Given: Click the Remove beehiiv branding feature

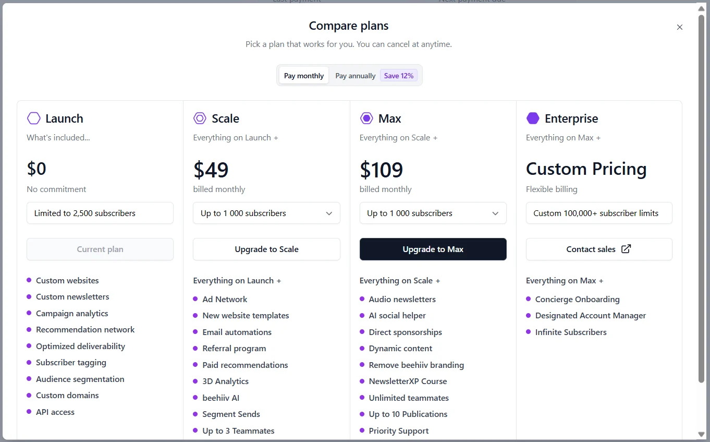Looking at the screenshot, I should tap(416, 365).
